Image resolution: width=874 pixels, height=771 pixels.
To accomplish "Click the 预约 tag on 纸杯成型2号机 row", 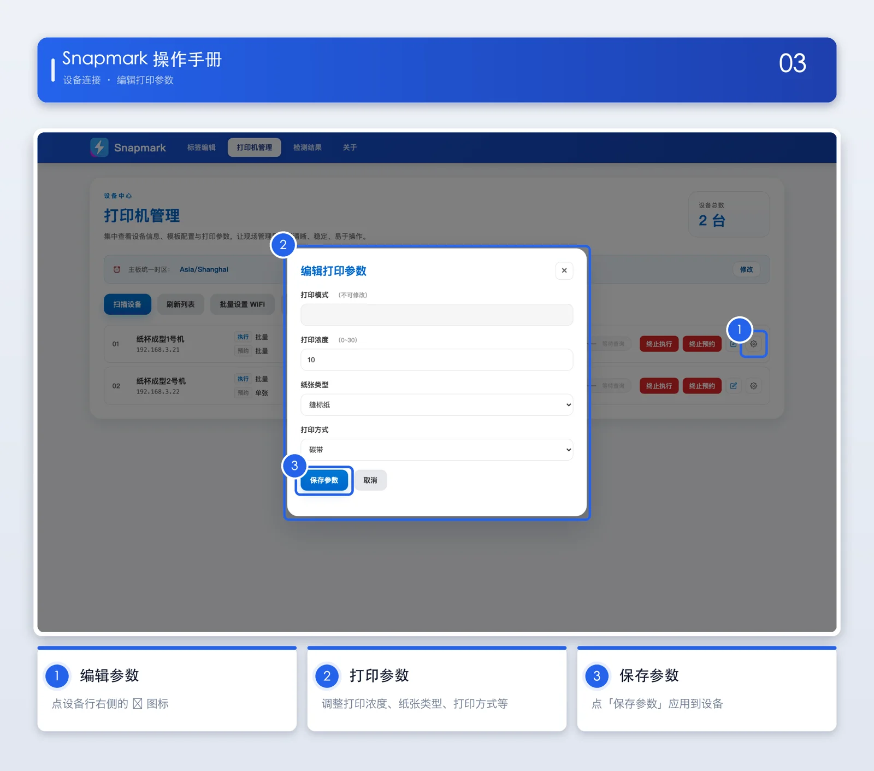I will (x=243, y=393).
